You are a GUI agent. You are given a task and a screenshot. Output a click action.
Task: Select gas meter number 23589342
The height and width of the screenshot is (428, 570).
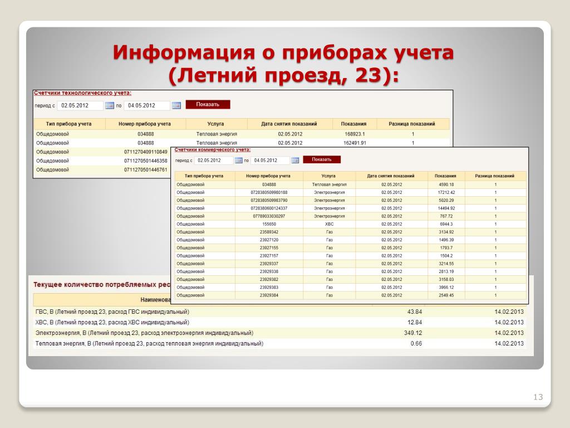click(x=269, y=232)
